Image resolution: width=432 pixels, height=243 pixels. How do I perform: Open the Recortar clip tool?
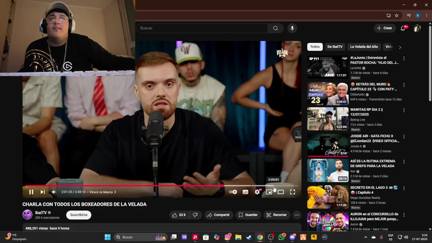[276, 215]
